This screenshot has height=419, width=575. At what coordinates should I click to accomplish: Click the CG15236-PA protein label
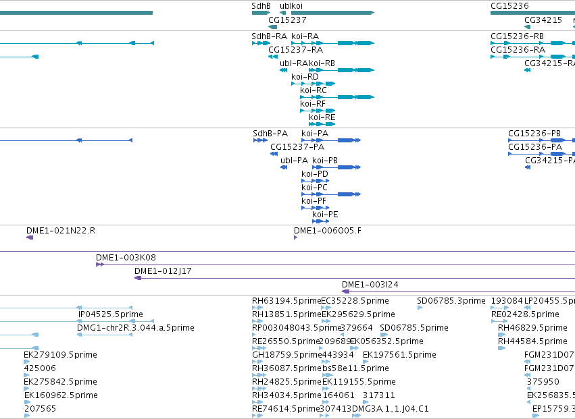pos(535,147)
